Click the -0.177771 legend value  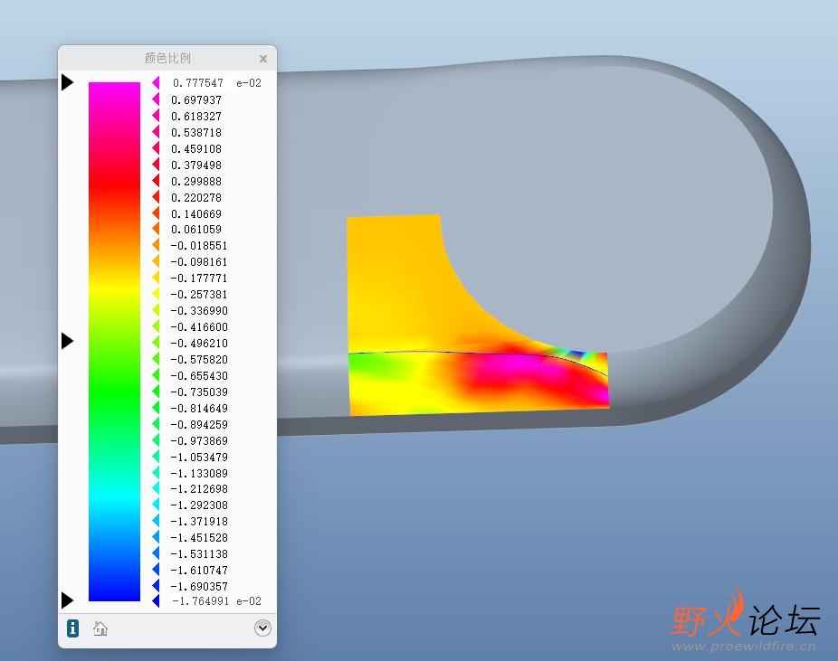199,279
